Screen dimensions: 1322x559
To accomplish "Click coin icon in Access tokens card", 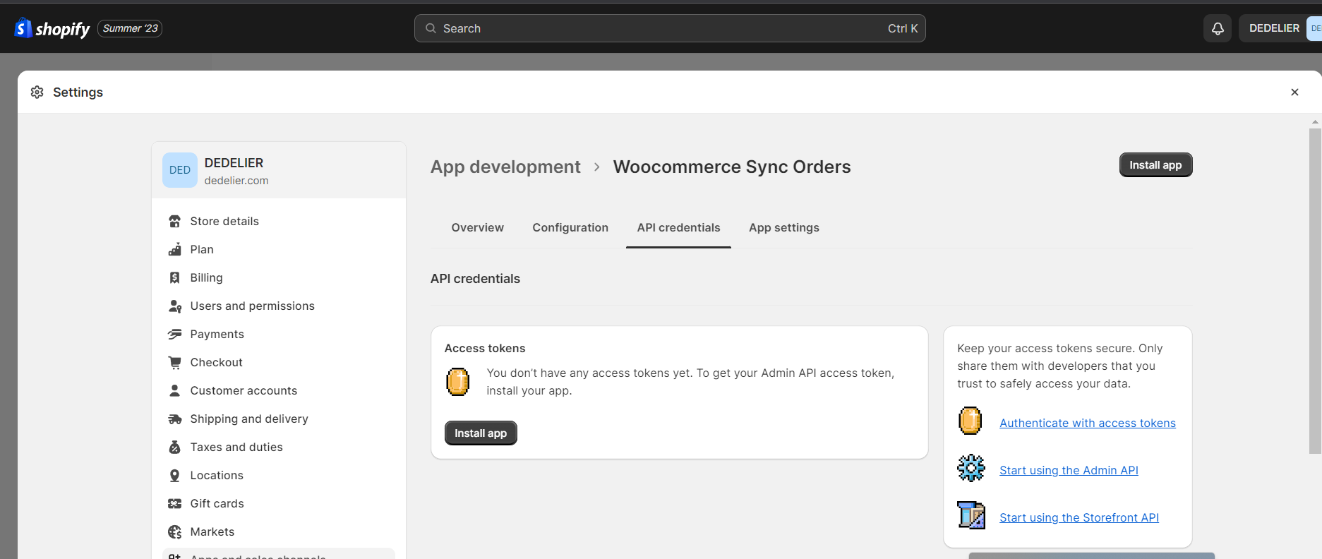I will [x=458, y=382].
